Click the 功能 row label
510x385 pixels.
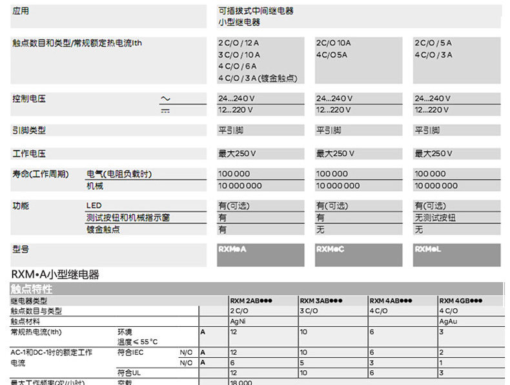[21, 205]
